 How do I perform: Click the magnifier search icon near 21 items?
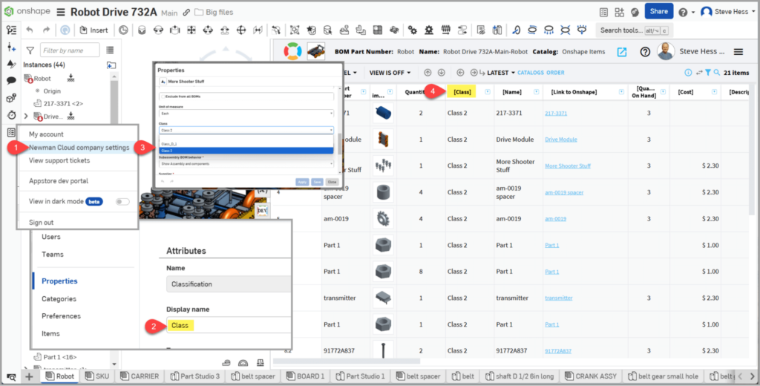pyautogui.click(x=716, y=73)
